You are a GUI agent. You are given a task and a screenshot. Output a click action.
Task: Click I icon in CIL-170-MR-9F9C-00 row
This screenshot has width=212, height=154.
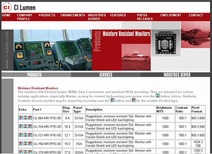(x=25, y=152)
